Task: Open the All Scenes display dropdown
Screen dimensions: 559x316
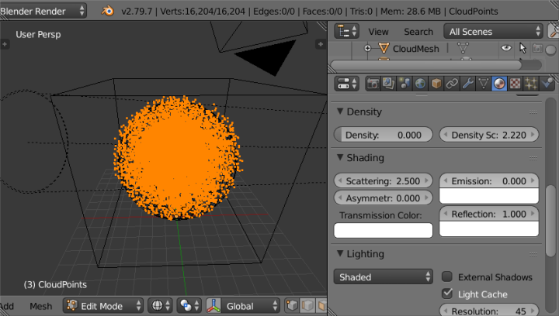Action: (x=493, y=32)
